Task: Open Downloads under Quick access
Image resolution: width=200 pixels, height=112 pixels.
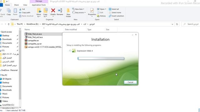Action: tap(7, 39)
